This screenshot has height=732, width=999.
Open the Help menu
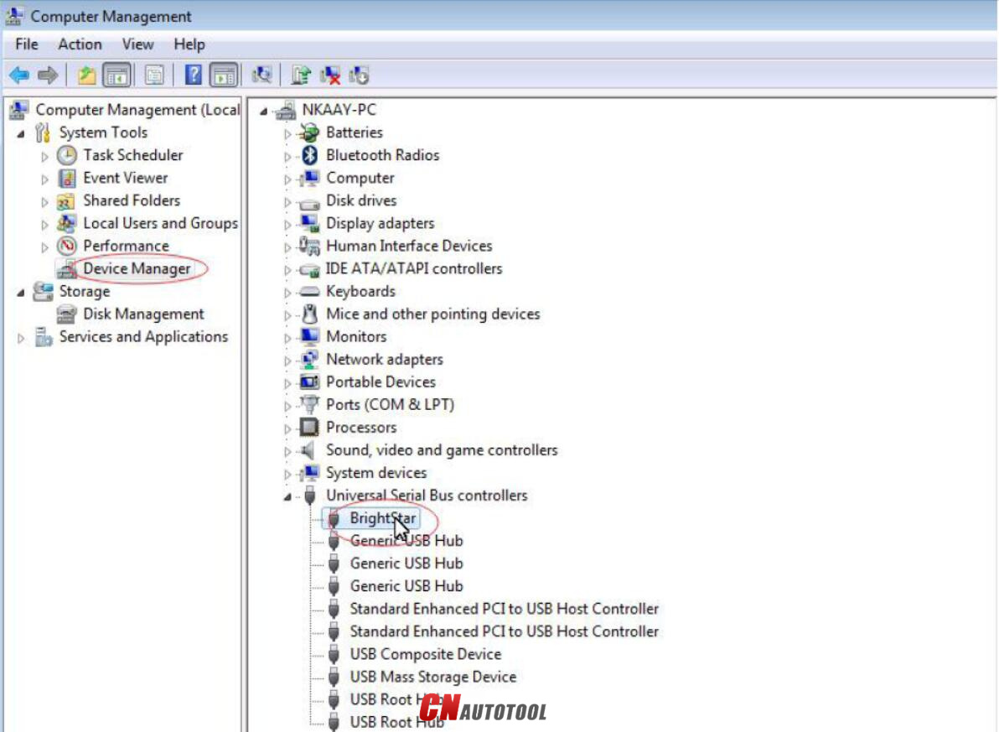click(x=189, y=44)
